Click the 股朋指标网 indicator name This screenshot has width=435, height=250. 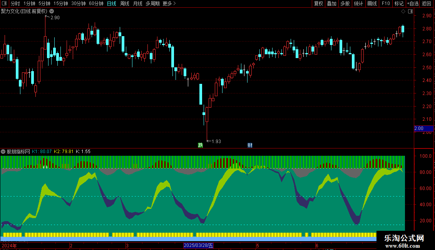pyautogui.click(x=18, y=152)
